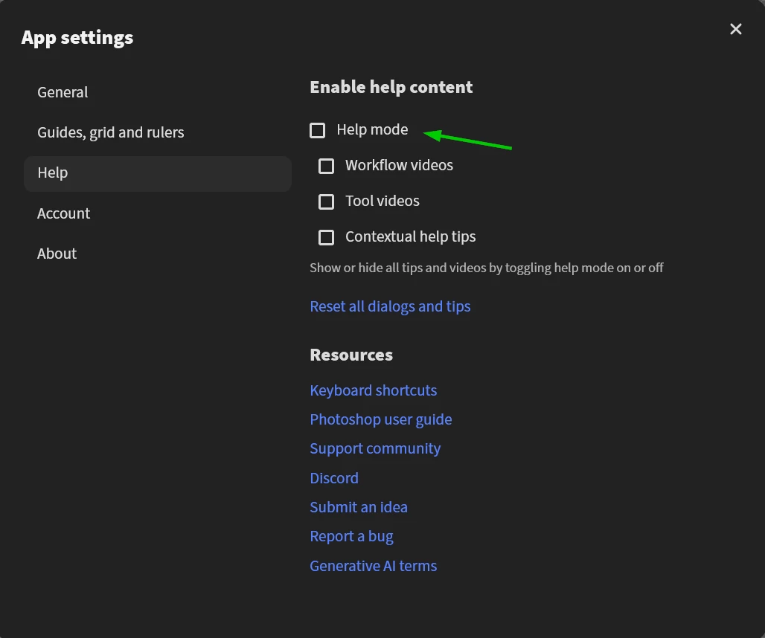View the Generative AI terms link

pos(374,566)
